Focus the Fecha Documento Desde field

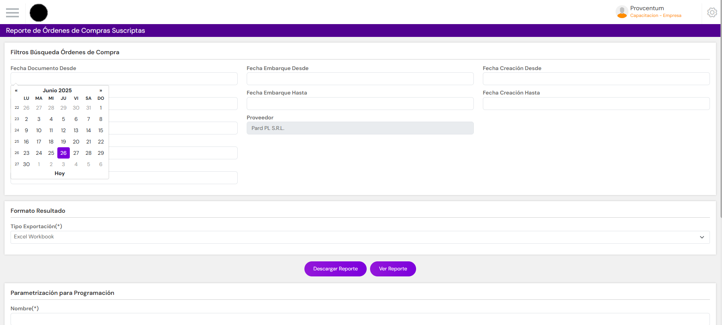[x=124, y=79]
